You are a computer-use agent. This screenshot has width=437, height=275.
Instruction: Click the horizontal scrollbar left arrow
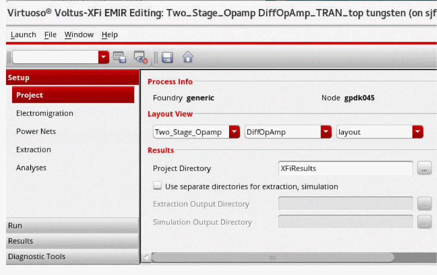tap(146, 257)
